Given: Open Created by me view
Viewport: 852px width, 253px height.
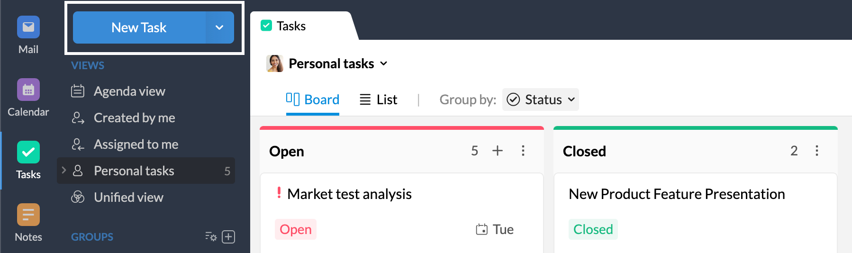Looking at the screenshot, I should click(134, 117).
